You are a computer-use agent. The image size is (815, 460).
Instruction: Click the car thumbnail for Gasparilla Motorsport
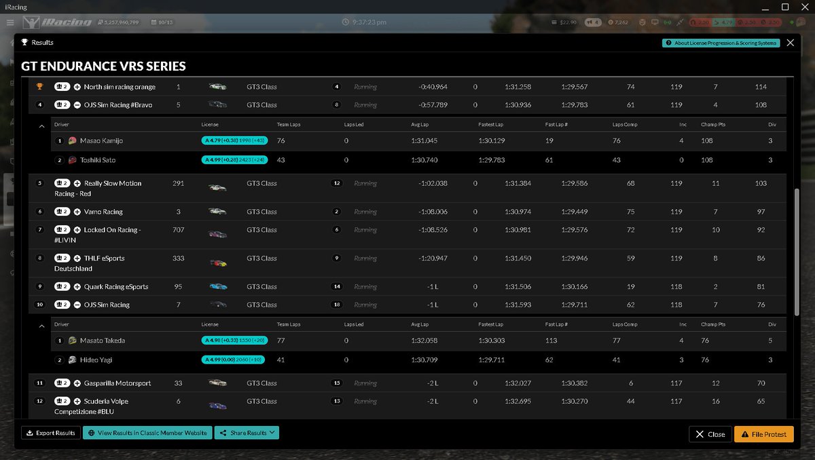pyautogui.click(x=217, y=383)
